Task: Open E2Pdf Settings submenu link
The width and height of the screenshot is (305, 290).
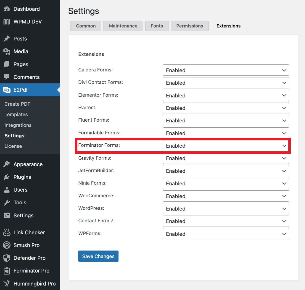Action: point(14,136)
